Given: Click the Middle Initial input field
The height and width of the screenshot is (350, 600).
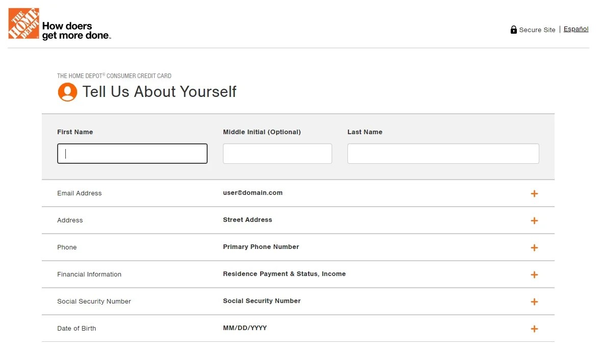Looking at the screenshot, I should pos(278,154).
